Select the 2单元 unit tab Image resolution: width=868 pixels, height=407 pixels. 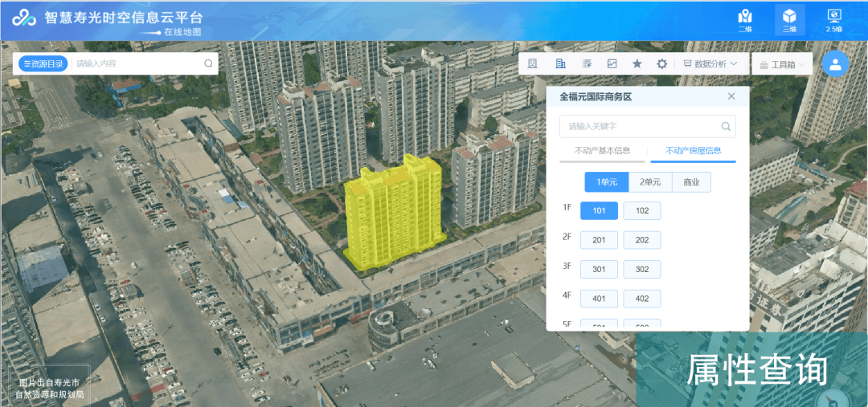click(x=650, y=182)
